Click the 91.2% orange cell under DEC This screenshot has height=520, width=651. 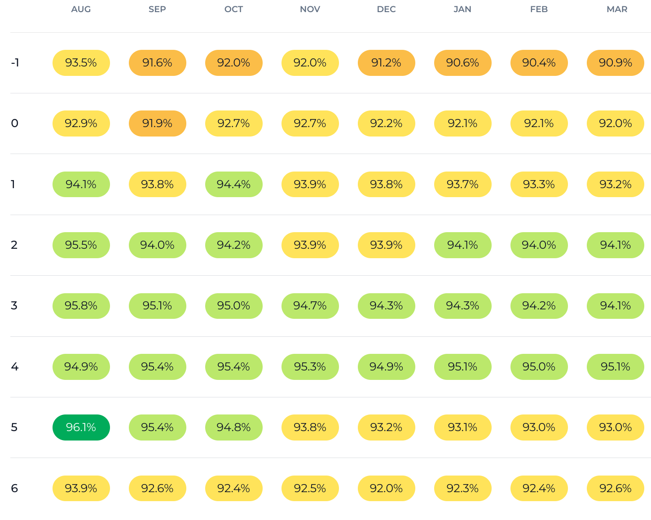click(387, 63)
